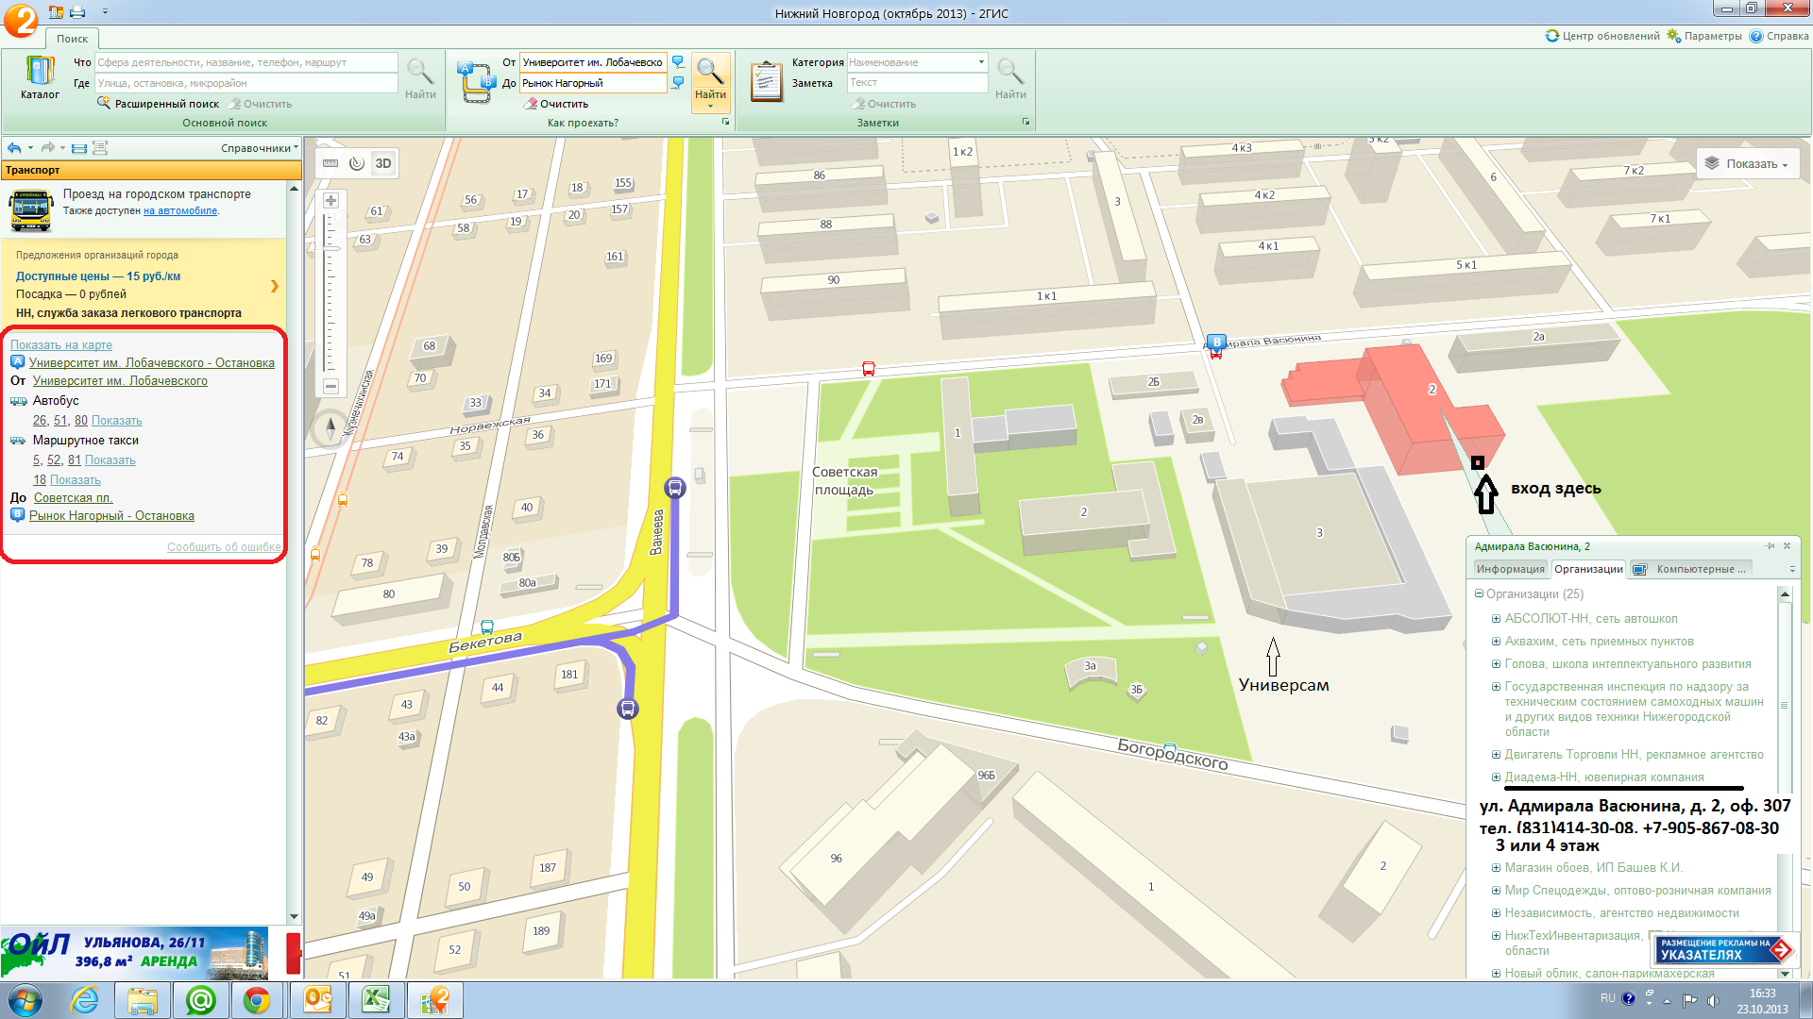Click destination stop marker B on Адмирала Васюнина
Screen dimensions: 1813x1019
[x=1216, y=344]
